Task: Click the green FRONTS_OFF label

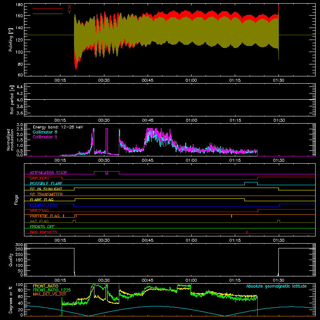Action: [x=42, y=227]
